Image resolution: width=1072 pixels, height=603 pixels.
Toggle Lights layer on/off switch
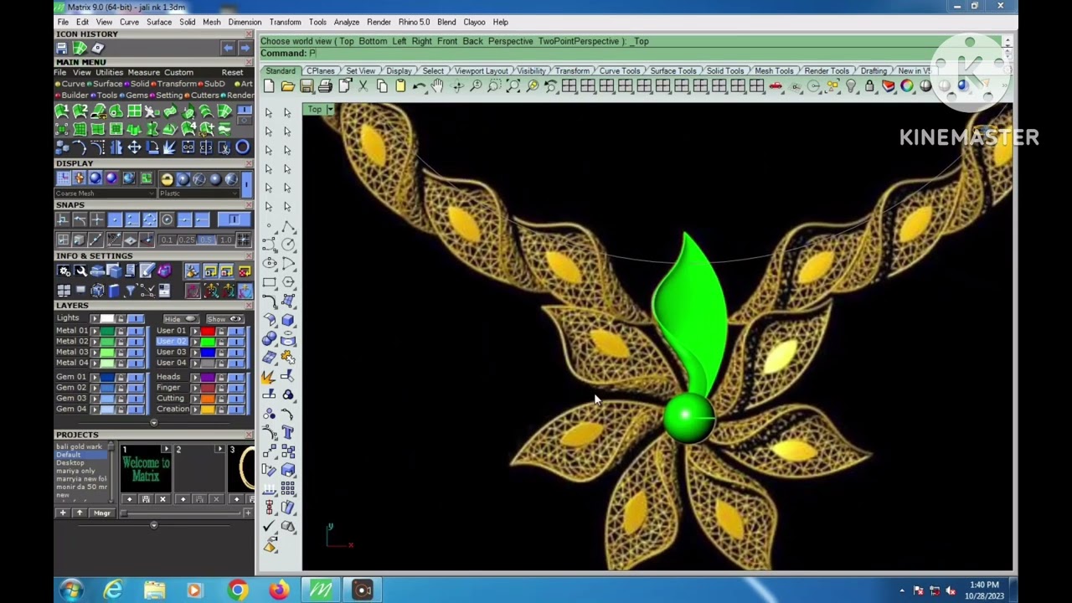point(135,319)
